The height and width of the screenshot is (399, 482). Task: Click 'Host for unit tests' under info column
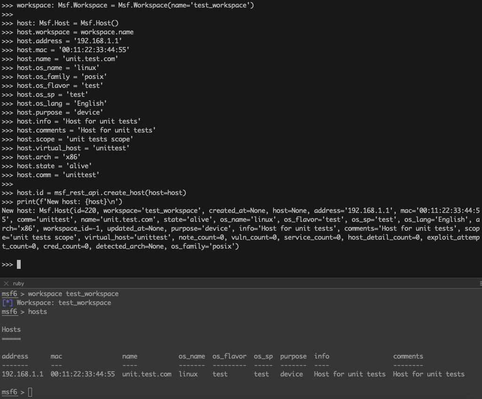click(x=350, y=374)
